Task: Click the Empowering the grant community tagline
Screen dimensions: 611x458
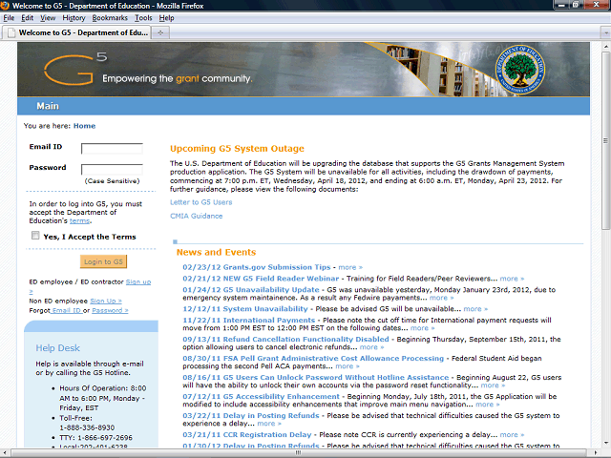Action: [x=178, y=78]
